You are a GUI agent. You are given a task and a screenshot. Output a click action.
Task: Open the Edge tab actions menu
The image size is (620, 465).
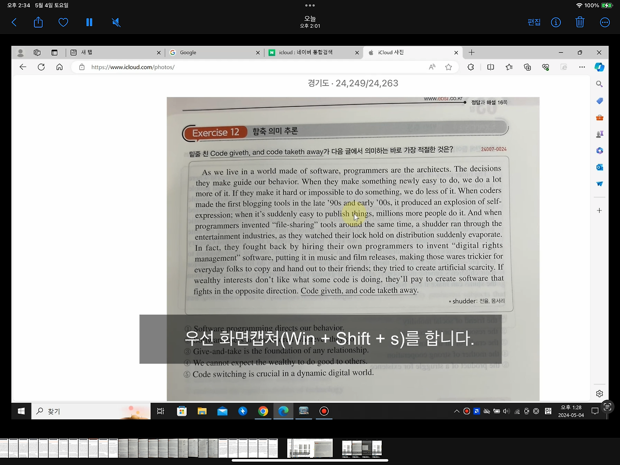[x=54, y=52]
